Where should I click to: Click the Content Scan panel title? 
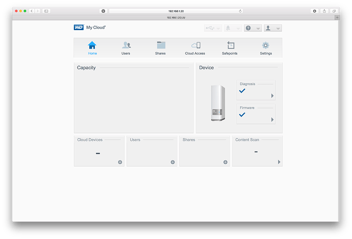point(247,140)
